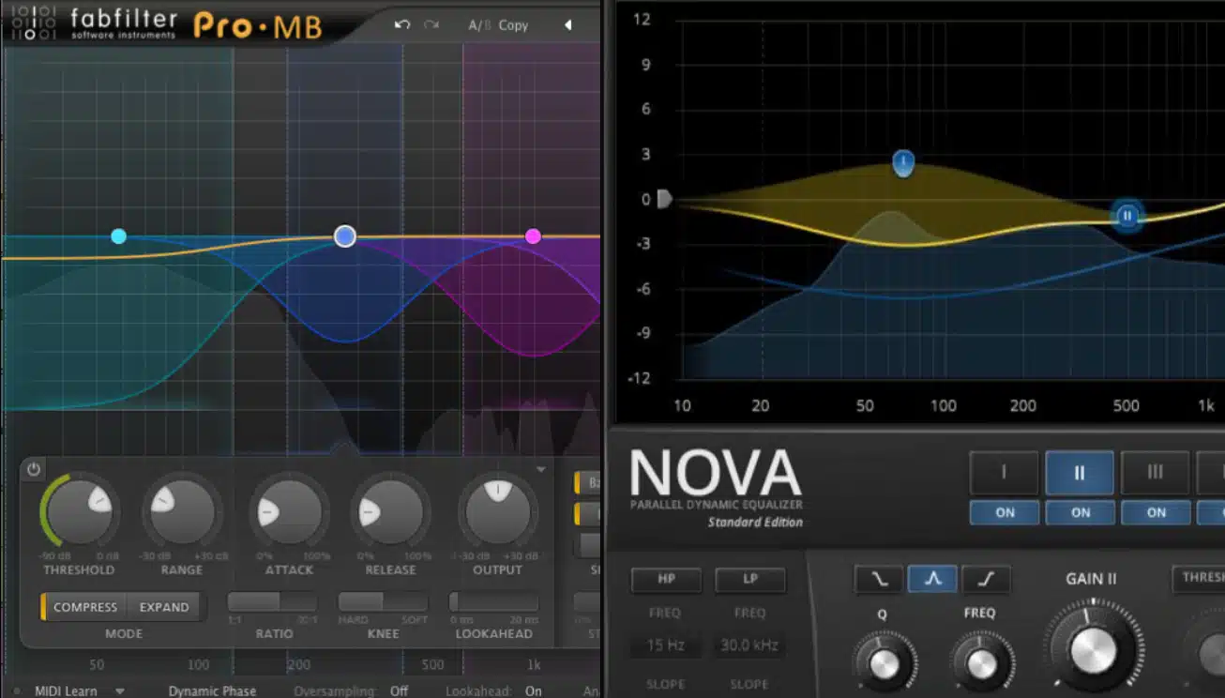Click the gray level handle at Nova's 0 line
Screen dimensions: 1225x698
tap(664, 199)
